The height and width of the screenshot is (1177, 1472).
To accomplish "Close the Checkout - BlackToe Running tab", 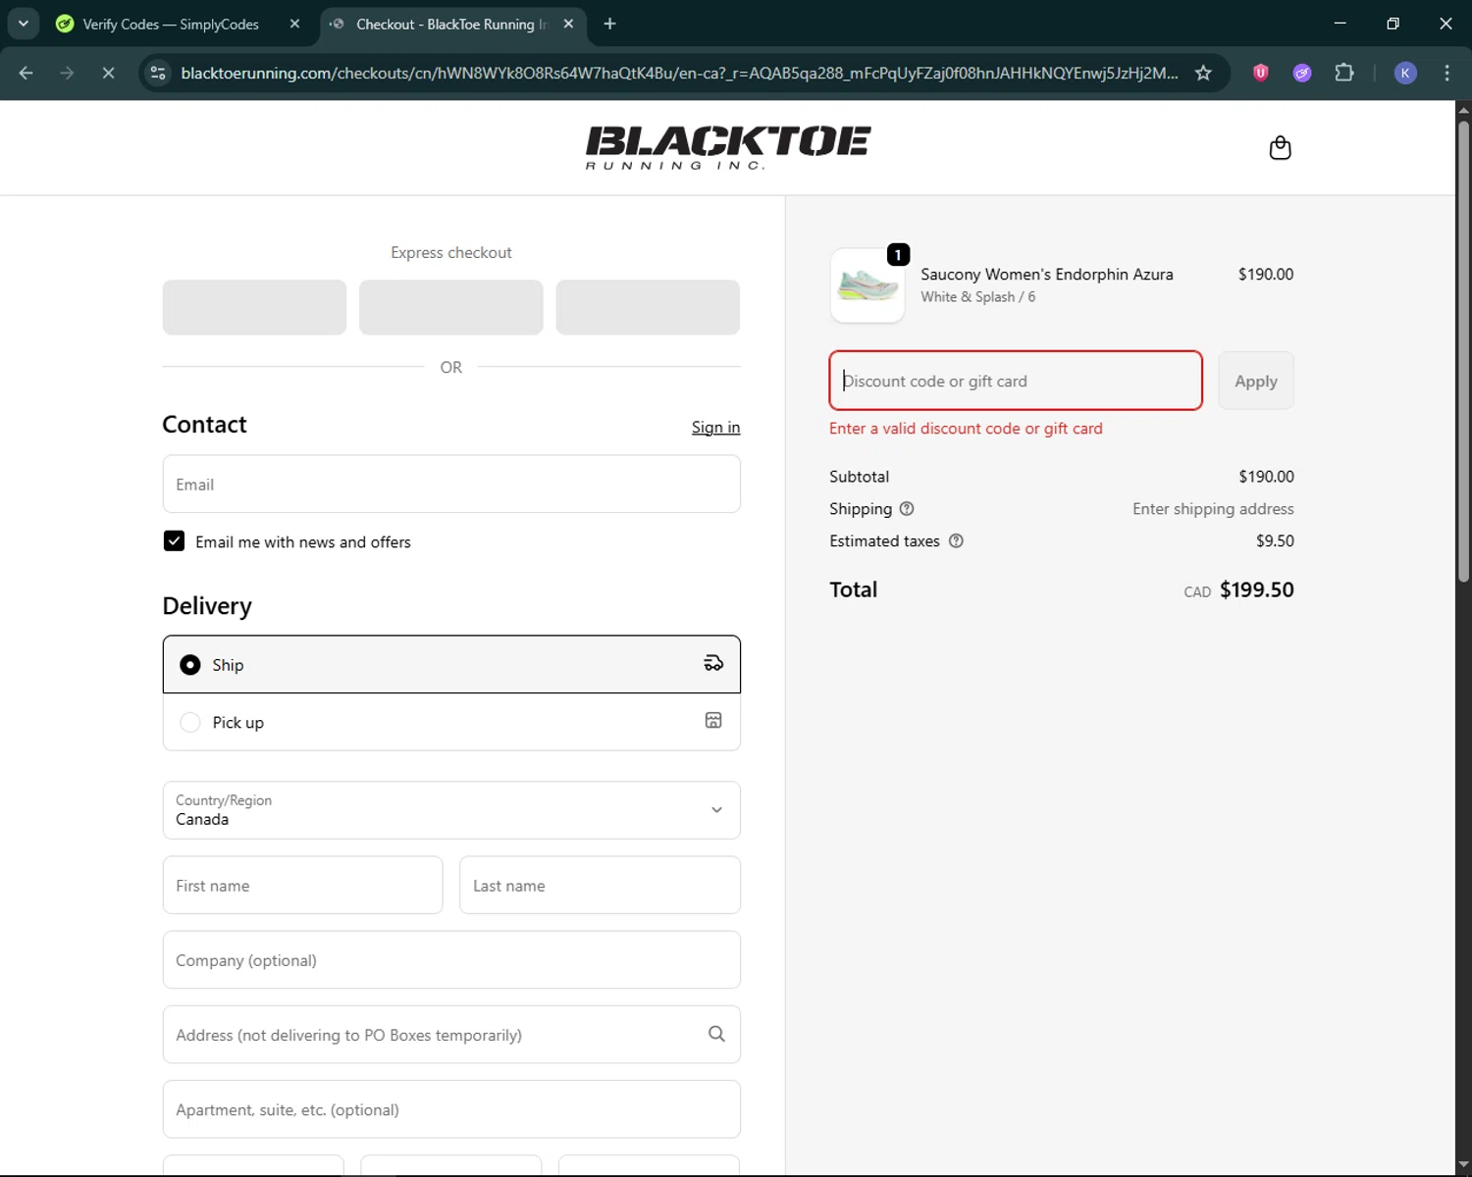I will click(568, 24).
